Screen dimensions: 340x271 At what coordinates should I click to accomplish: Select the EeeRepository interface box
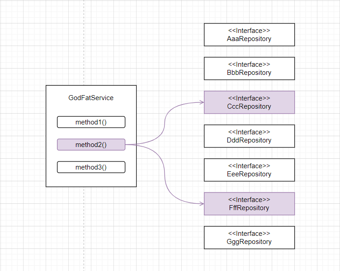click(249, 170)
